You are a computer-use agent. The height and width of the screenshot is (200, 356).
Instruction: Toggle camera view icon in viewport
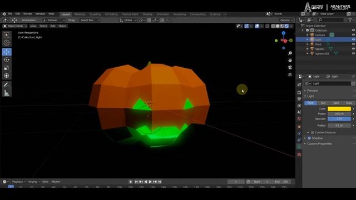pos(290,68)
